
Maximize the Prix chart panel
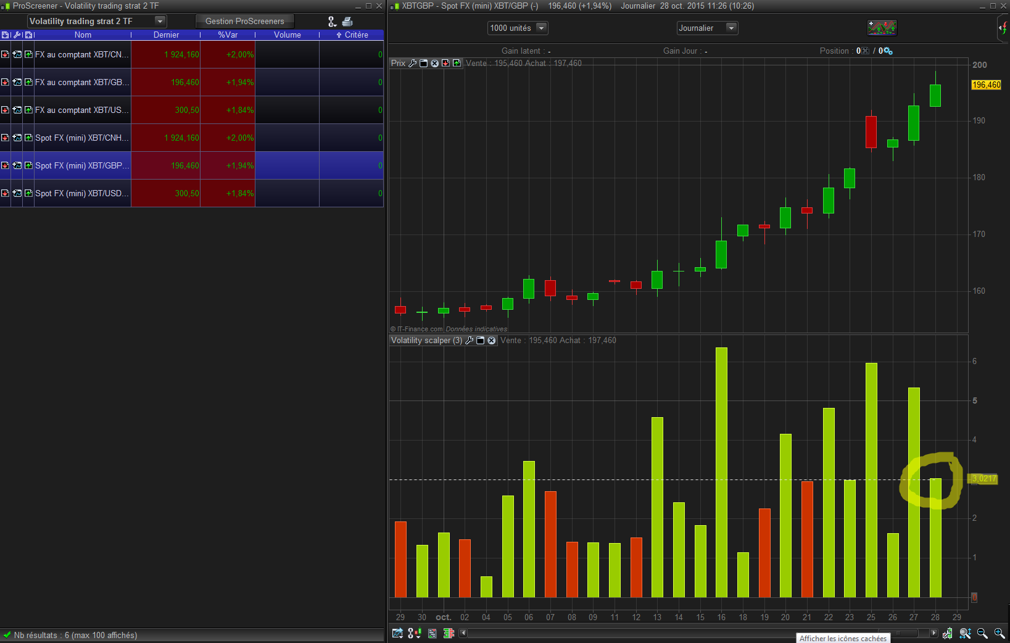point(424,63)
